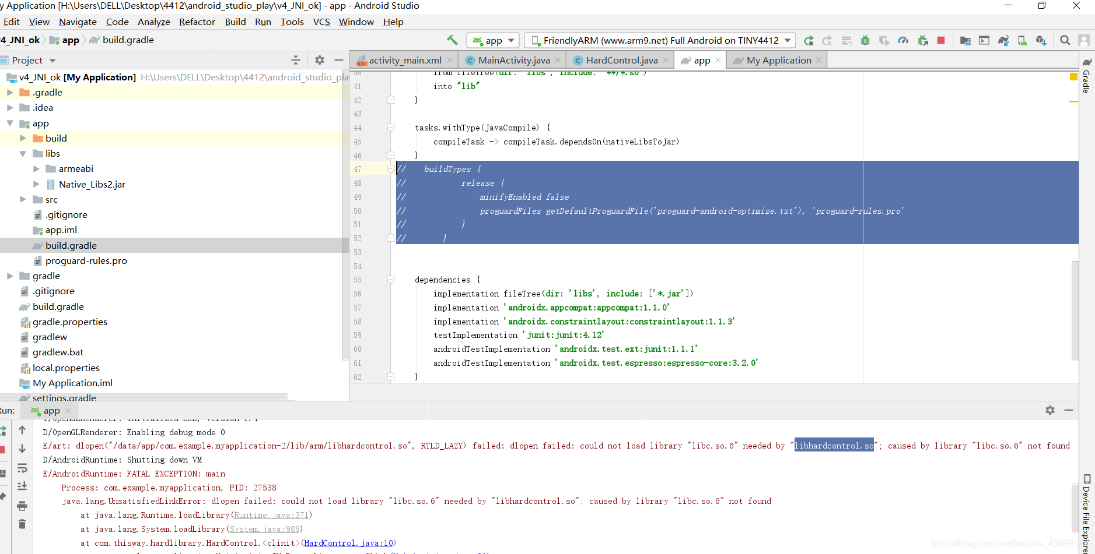Switch to HardControl.java tab
The height and width of the screenshot is (554, 1095).
621,60
